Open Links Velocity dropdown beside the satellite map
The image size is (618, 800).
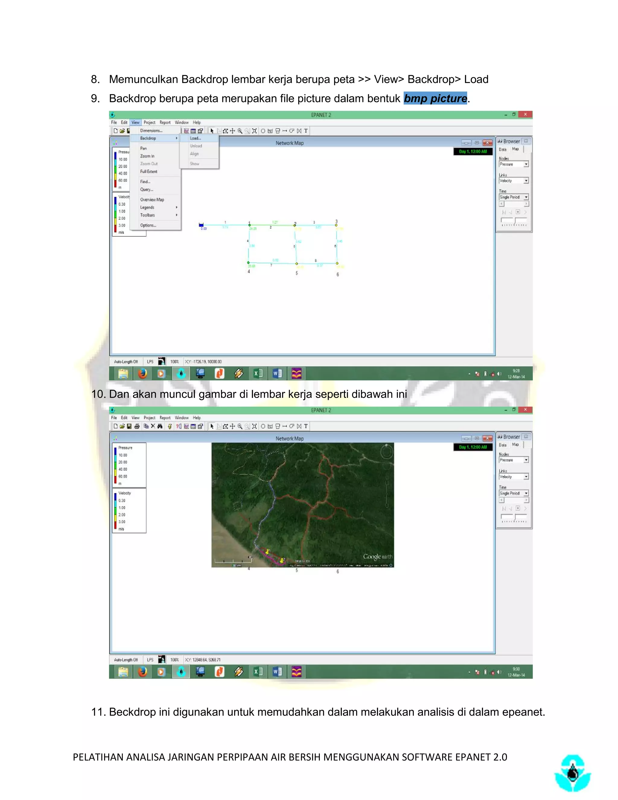[x=526, y=477]
